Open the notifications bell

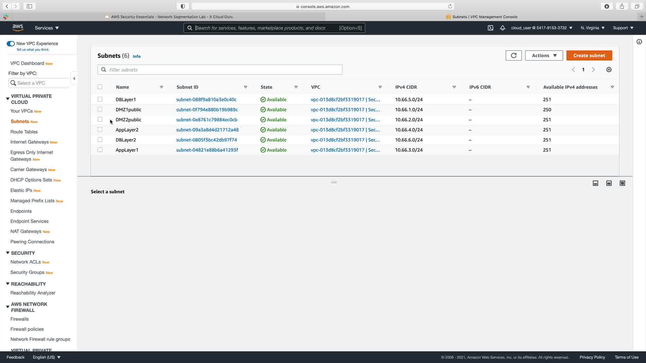point(503,28)
